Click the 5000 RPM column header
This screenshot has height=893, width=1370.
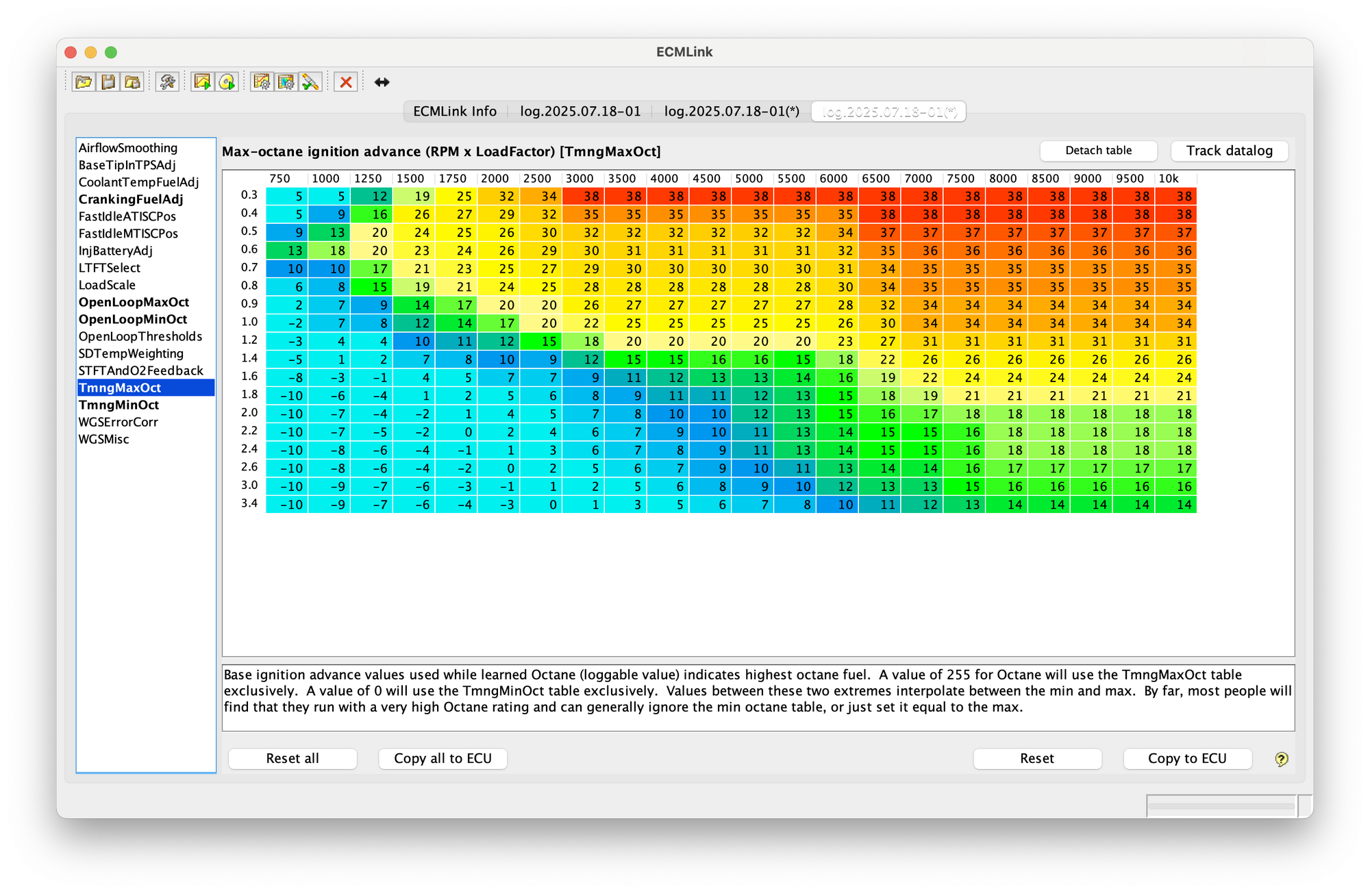pyautogui.click(x=753, y=179)
